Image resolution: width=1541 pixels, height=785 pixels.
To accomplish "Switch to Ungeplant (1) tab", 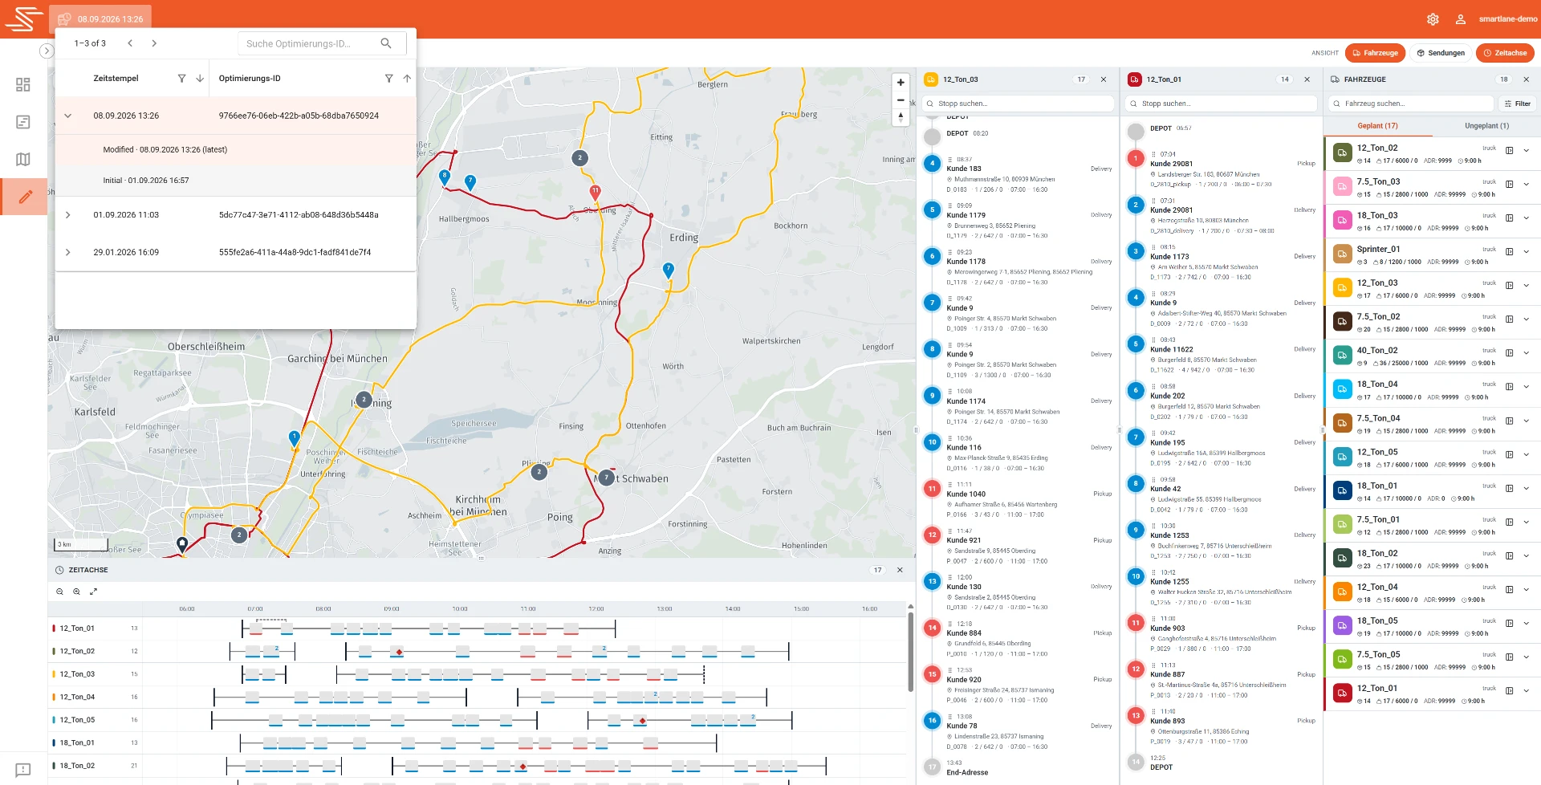I will pyautogui.click(x=1486, y=126).
